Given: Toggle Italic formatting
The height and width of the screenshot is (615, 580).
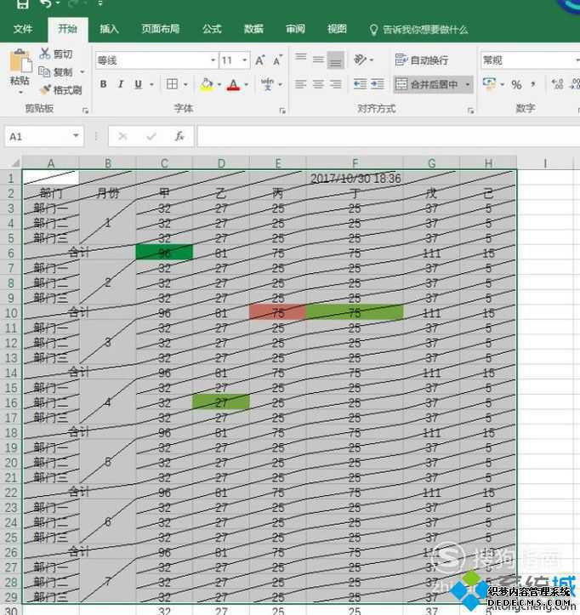Looking at the screenshot, I should click(x=121, y=84).
